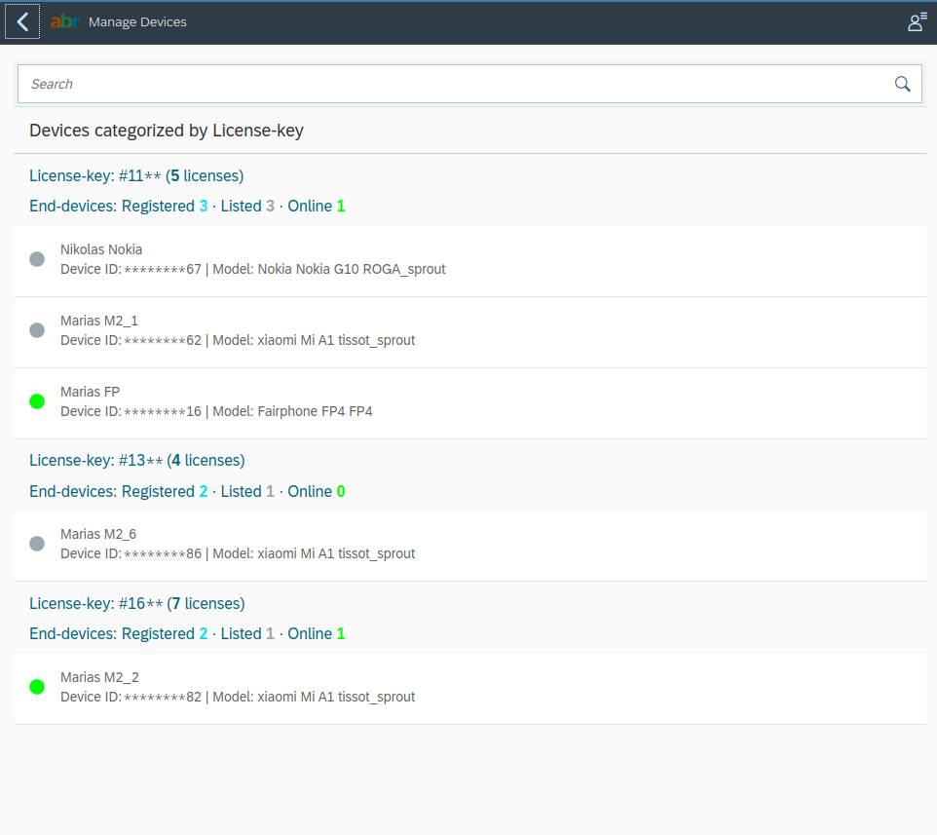This screenshot has width=937, height=835.
Task: Click the search magnifier icon
Action: pyautogui.click(x=902, y=84)
